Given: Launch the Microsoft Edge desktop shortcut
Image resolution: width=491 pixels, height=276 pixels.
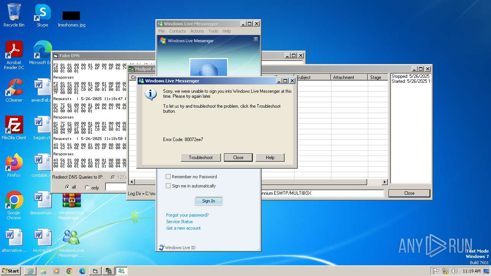Looking at the screenshot, I should (x=41, y=53).
